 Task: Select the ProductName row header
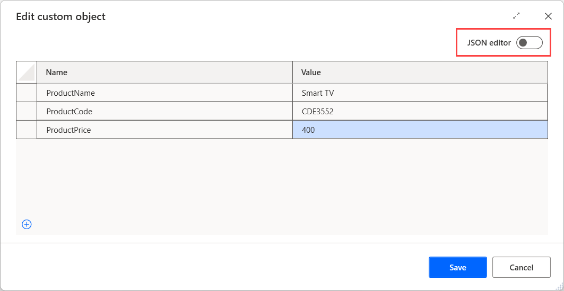pos(27,93)
